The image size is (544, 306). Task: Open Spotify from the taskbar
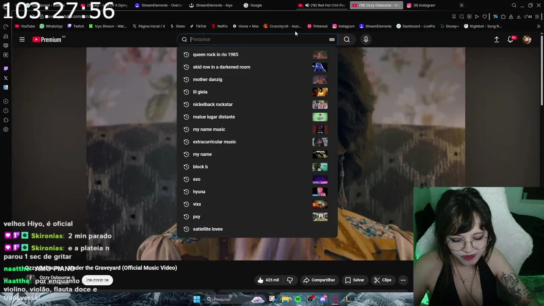[298, 299]
